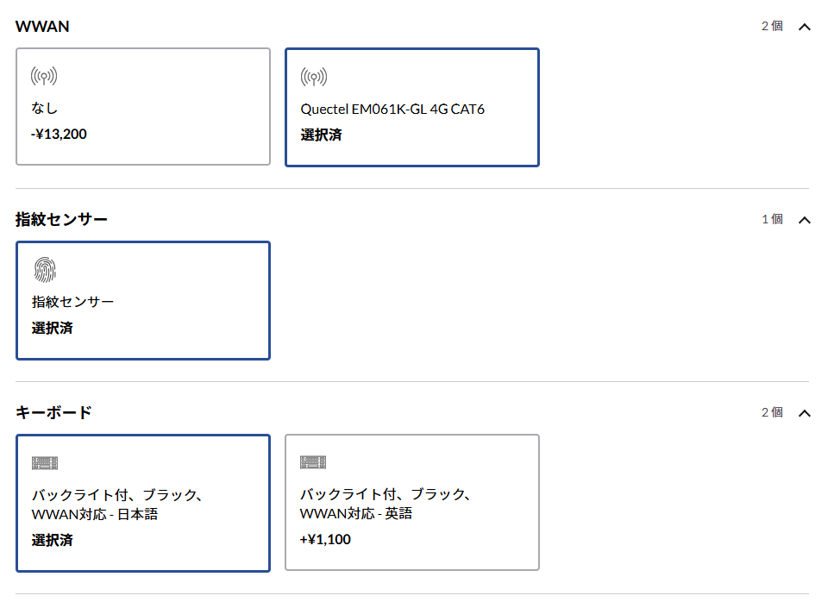Click the keyboard icon in the 英語 card
This screenshot has height=602, width=840.
(313, 462)
